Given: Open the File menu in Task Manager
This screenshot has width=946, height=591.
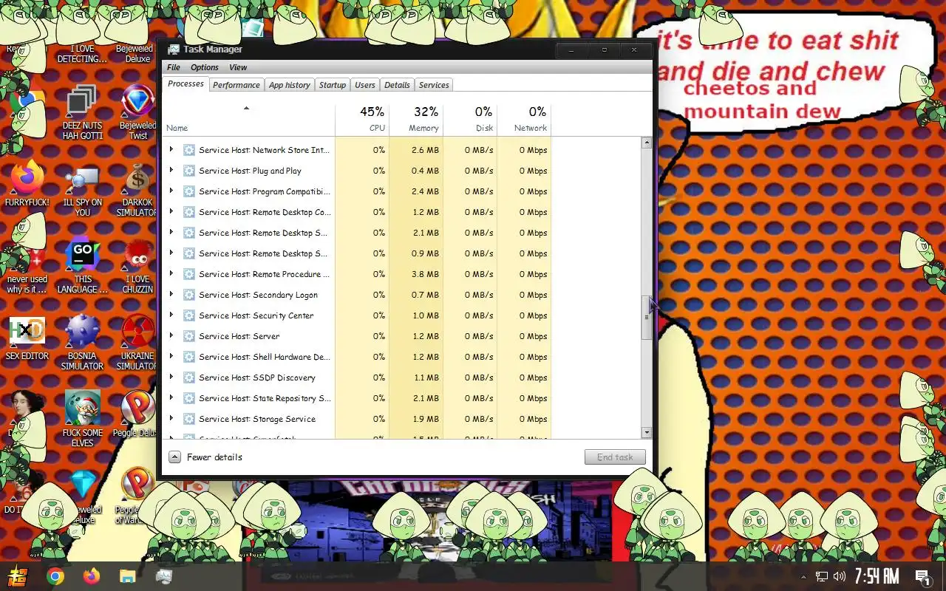Looking at the screenshot, I should point(174,67).
